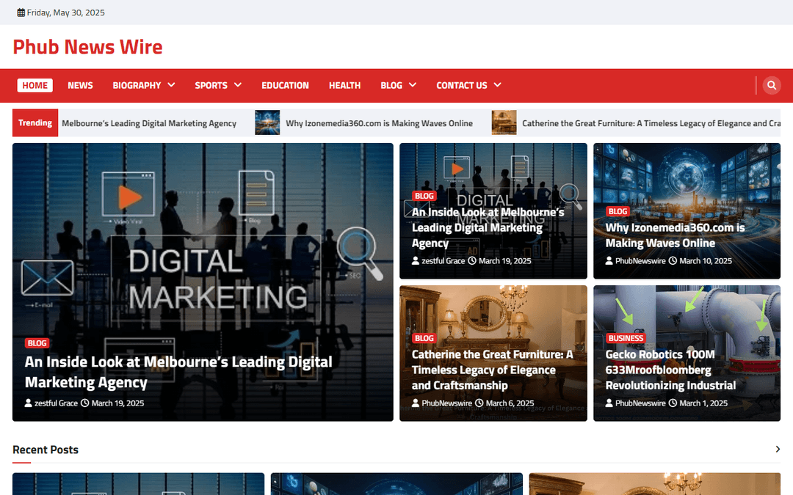Click the Trending label badge
The height and width of the screenshot is (495, 793).
coord(35,122)
